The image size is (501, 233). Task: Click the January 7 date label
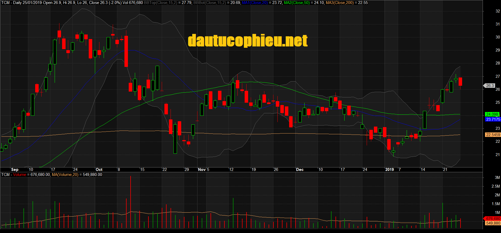pyautogui.click(x=400, y=170)
